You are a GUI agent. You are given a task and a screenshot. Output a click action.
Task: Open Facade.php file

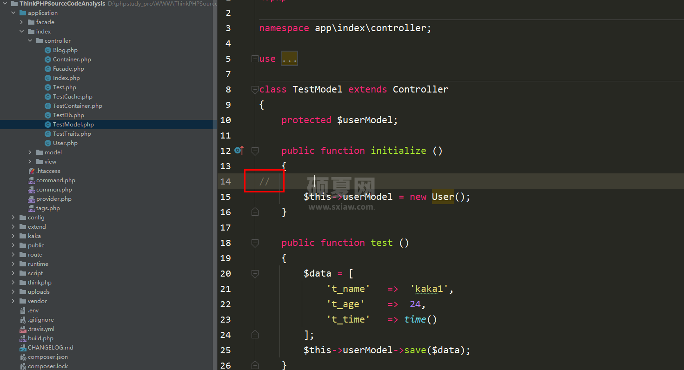point(68,69)
